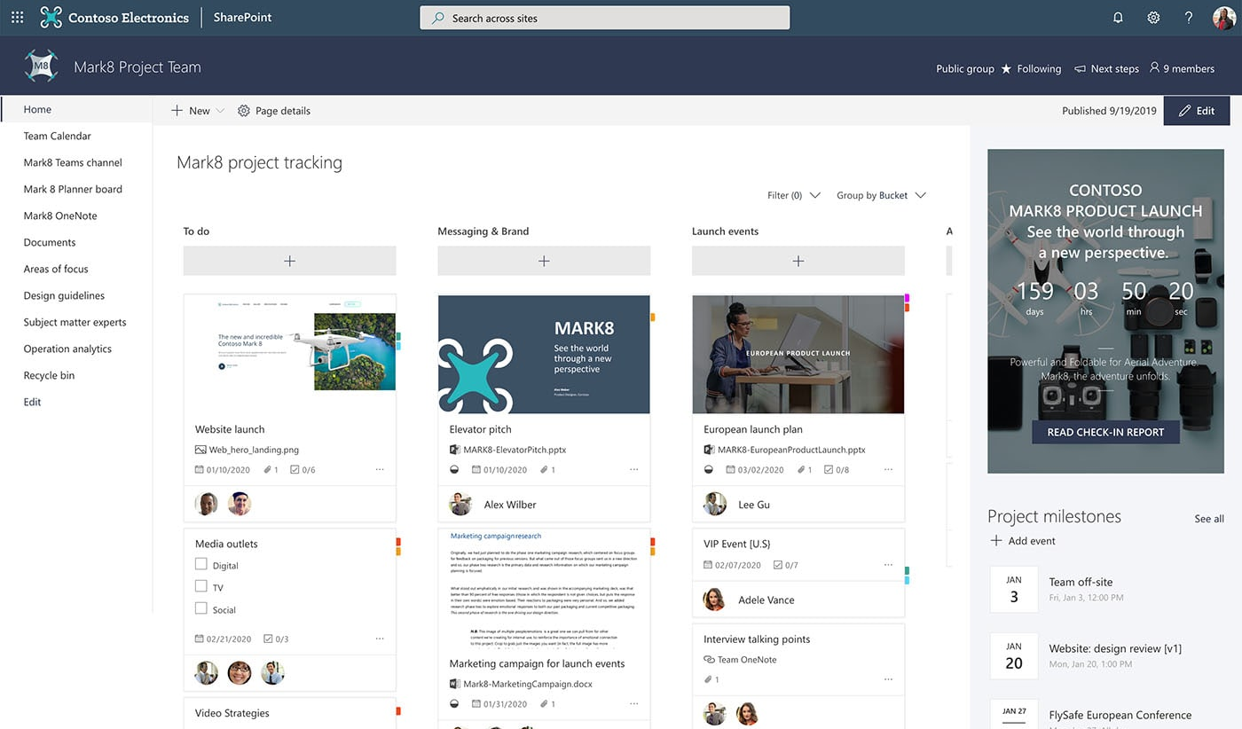Open the user profile picture menu
Image resolution: width=1242 pixels, height=729 pixels.
pos(1224,18)
